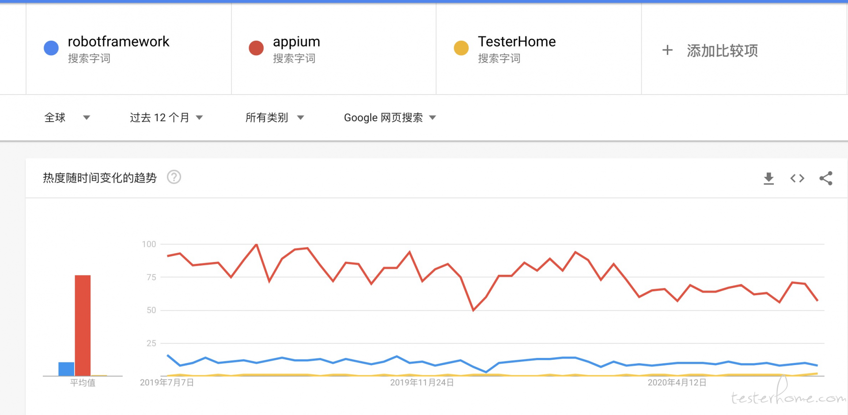Click the red appium color dot
This screenshot has width=848, height=415.
pos(256,48)
